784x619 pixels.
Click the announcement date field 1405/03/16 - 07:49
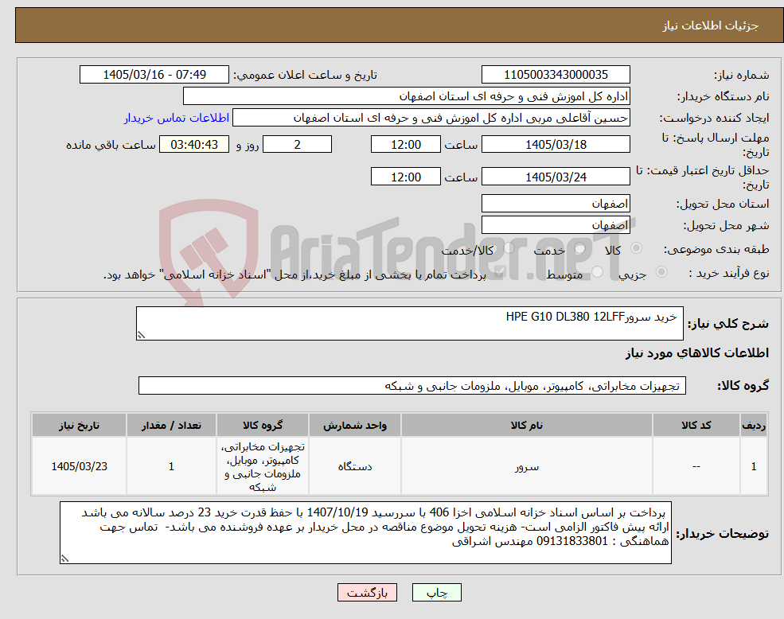click(x=154, y=75)
